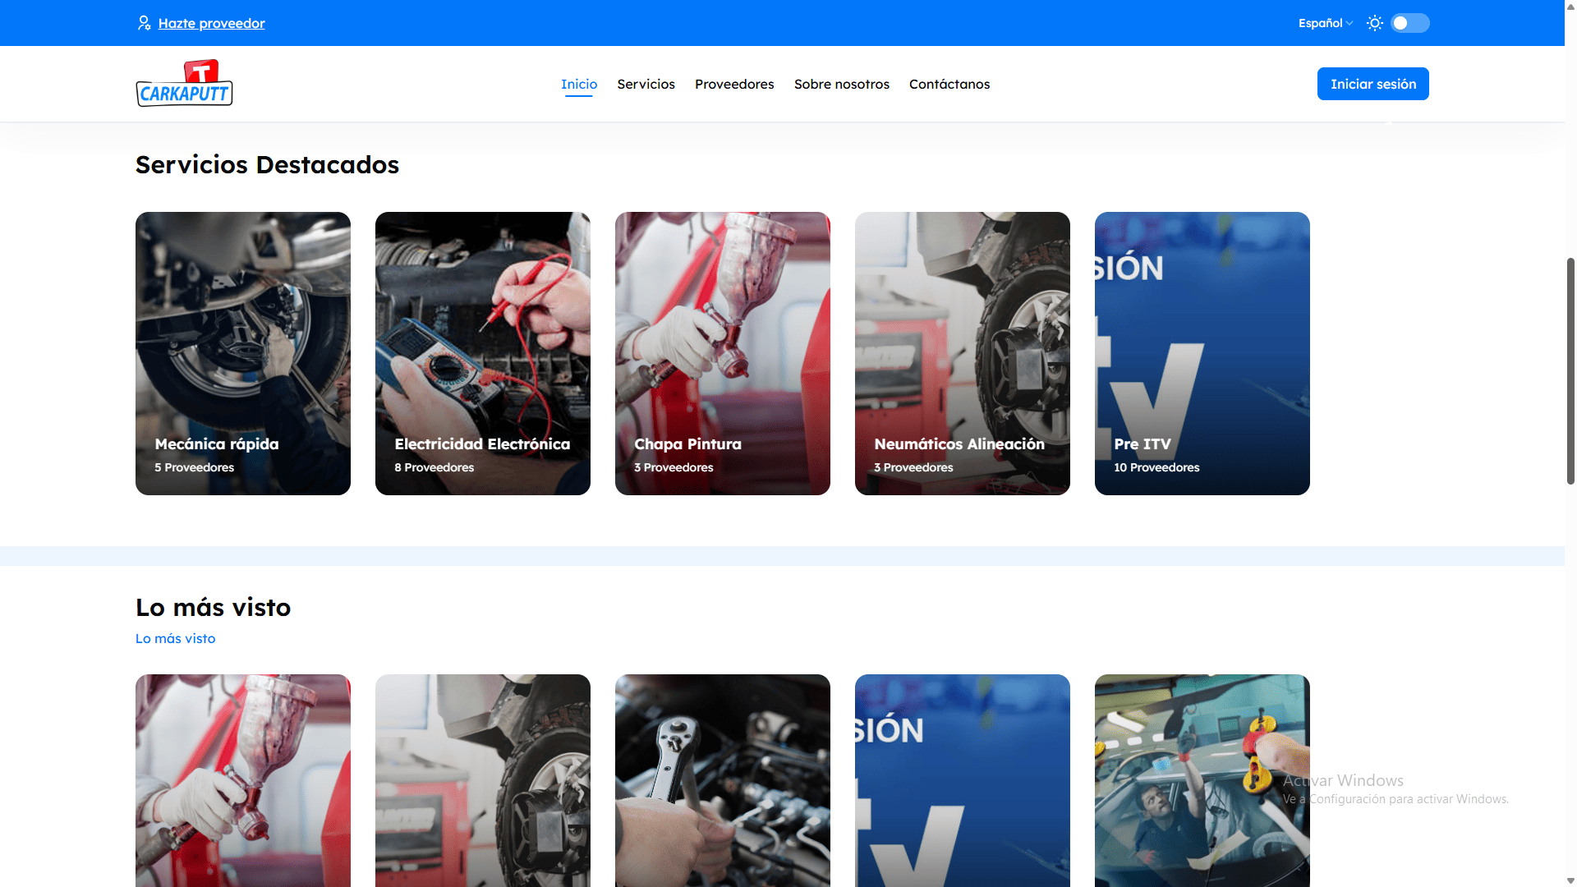Screen dimensions: 1577x887
Task: Click the '10 Proveedores' text
Action: tap(1156, 467)
